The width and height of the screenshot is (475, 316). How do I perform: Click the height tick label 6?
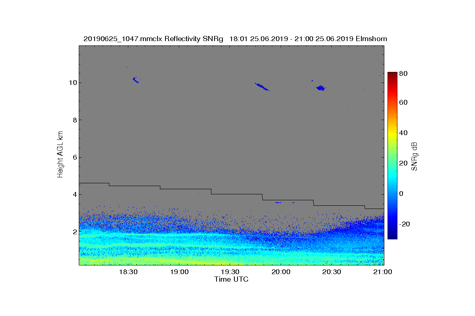coord(74,157)
